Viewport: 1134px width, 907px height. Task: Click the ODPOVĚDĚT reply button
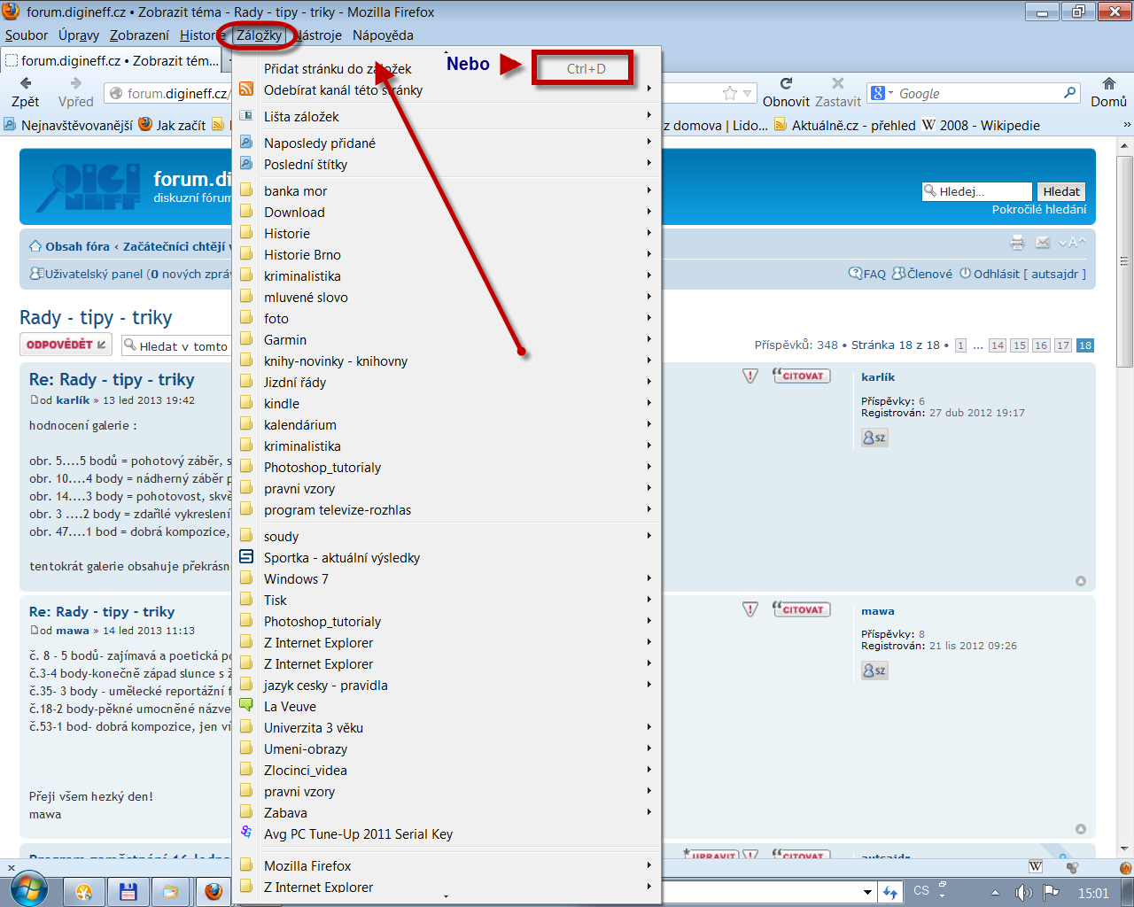point(66,345)
